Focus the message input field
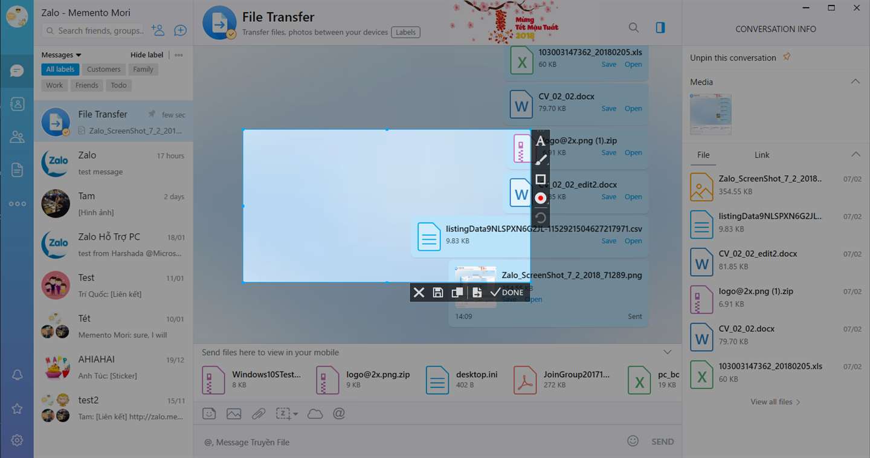Image resolution: width=870 pixels, height=458 pixels. click(x=411, y=442)
